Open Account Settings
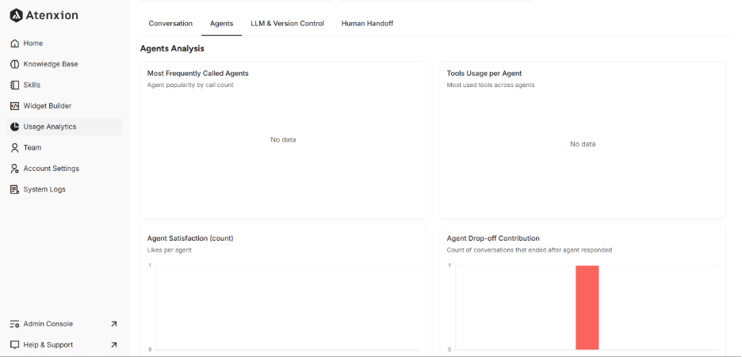This screenshot has height=357, width=742. (64, 169)
